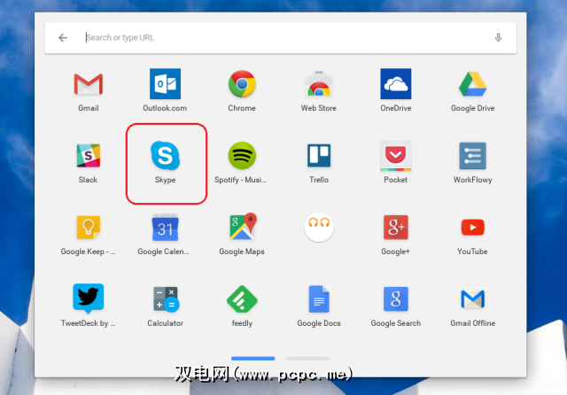567x395 pixels.
Task: Launch Spotify Music app
Action: [242, 156]
